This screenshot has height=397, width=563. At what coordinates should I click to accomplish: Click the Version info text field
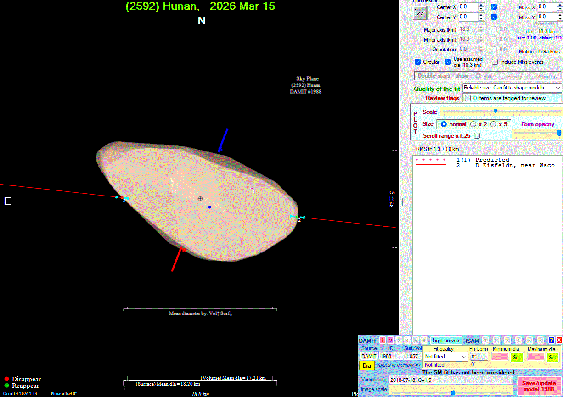(x=450, y=380)
